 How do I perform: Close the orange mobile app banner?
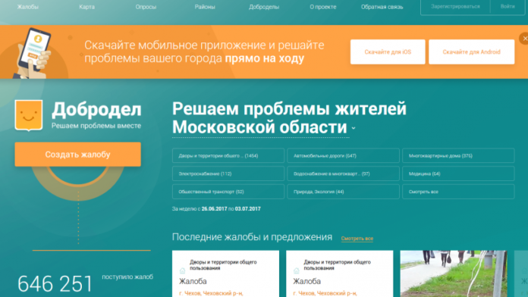click(x=524, y=39)
